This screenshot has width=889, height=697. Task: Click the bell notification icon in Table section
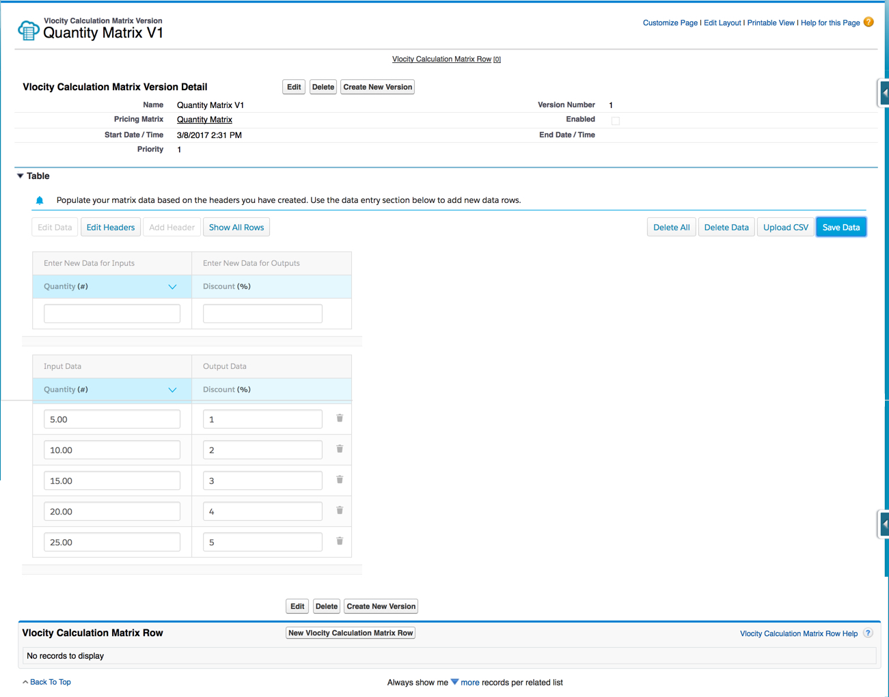point(40,200)
